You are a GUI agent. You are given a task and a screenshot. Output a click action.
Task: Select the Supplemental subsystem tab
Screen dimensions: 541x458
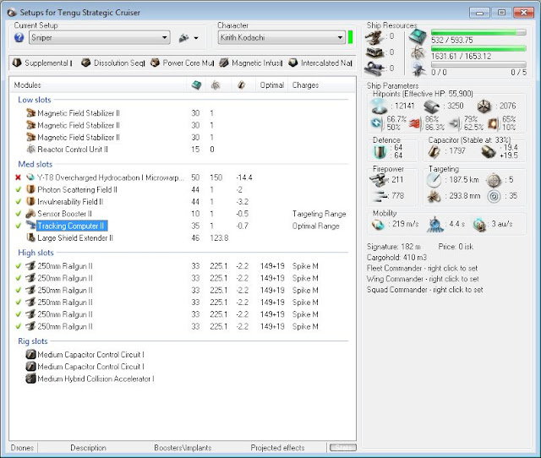[x=43, y=63]
